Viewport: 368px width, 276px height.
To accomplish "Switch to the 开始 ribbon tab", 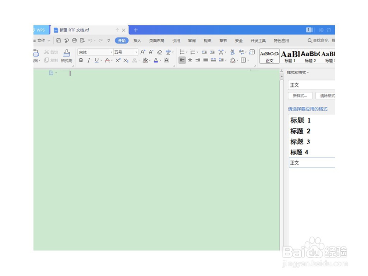I will click(121, 40).
